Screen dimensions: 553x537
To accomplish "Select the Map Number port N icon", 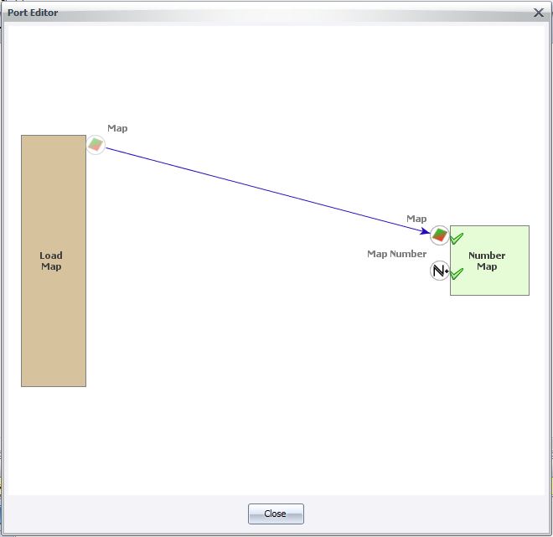I will (x=440, y=271).
